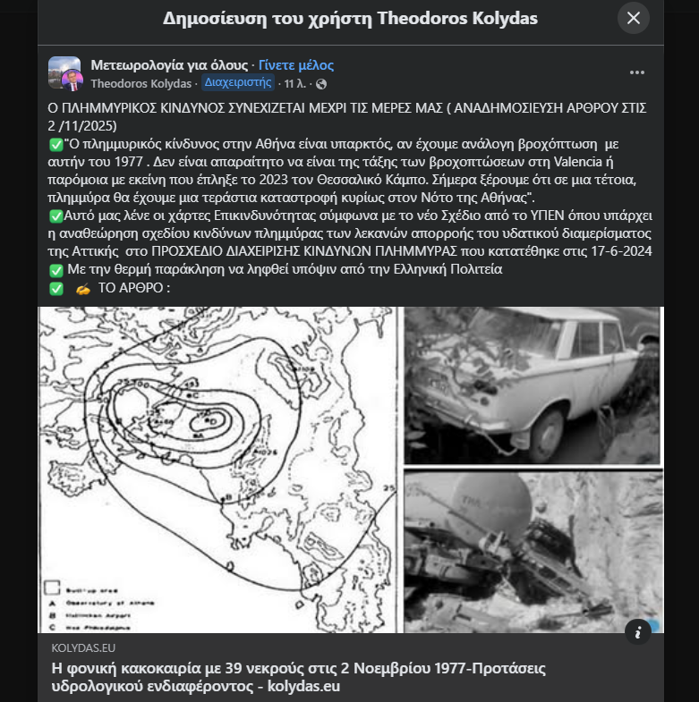Open the 11 λ. post timestamp
The height and width of the screenshot is (702, 699).
pyautogui.click(x=294, y=84)
